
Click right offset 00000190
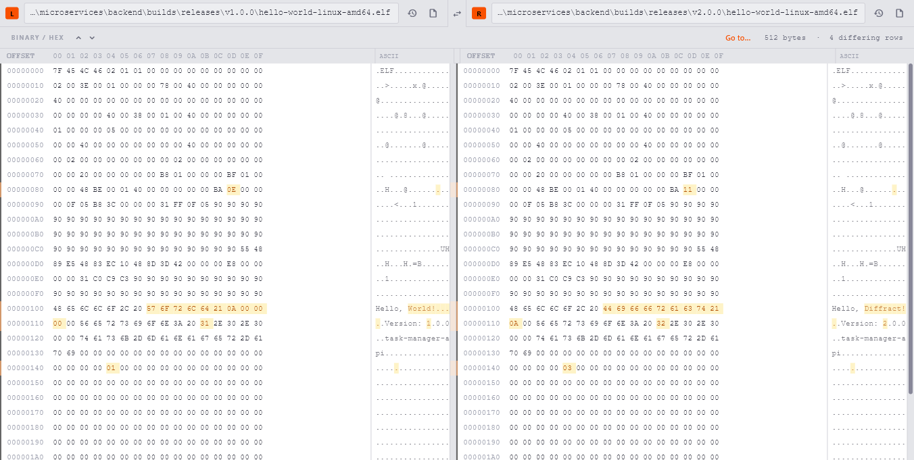pyautogui.click(x=481, y=442)
